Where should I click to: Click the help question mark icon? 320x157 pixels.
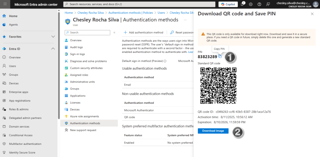[259, 4]
